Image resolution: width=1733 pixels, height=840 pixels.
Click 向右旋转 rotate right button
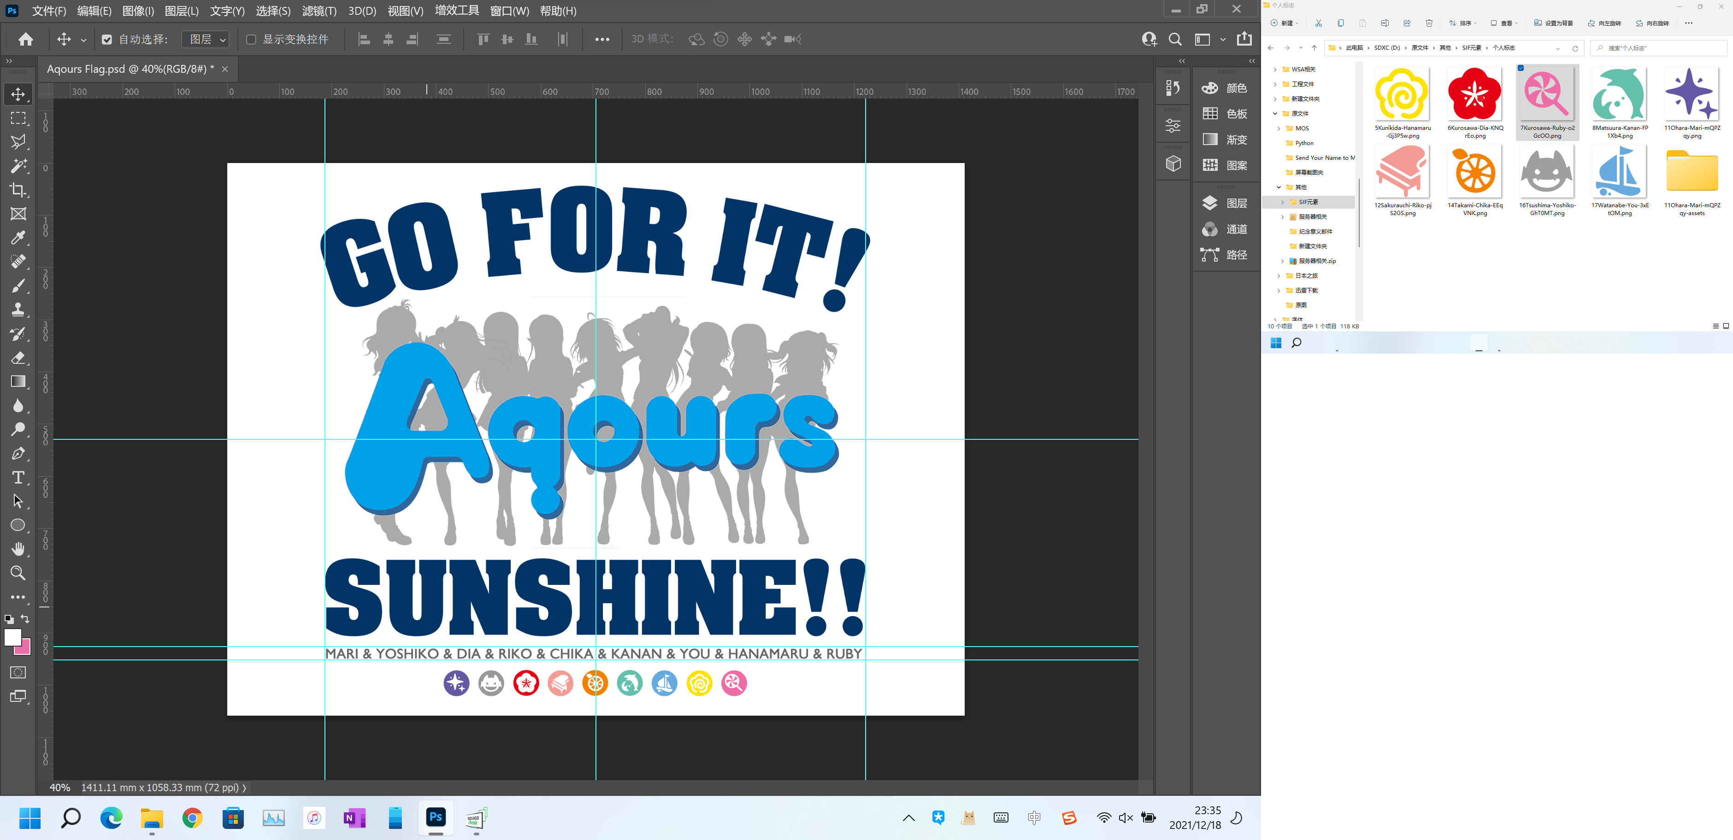coord(1652,23)
